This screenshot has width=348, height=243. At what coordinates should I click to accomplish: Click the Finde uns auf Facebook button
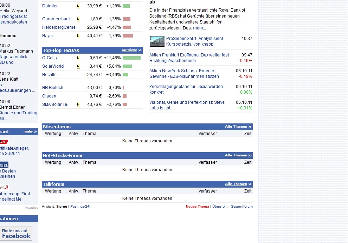click(x=16, y=234)
